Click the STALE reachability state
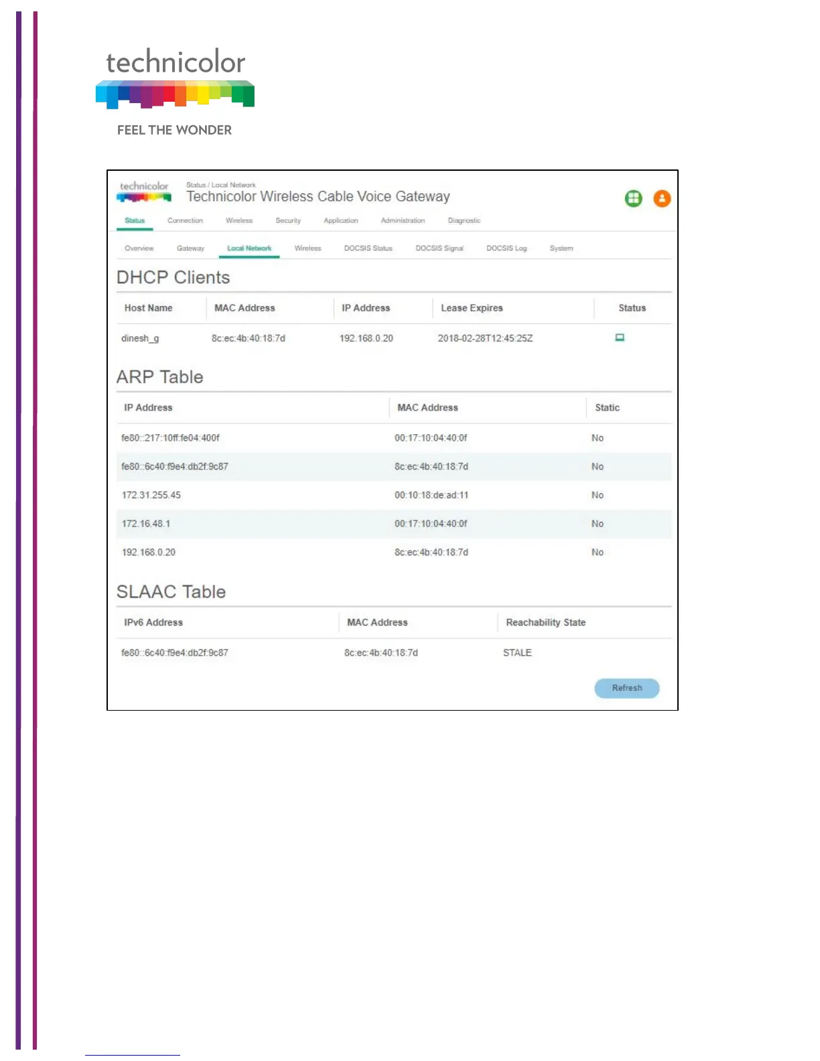The width and height of the screenshot is (820, 1061). (518, 653)
